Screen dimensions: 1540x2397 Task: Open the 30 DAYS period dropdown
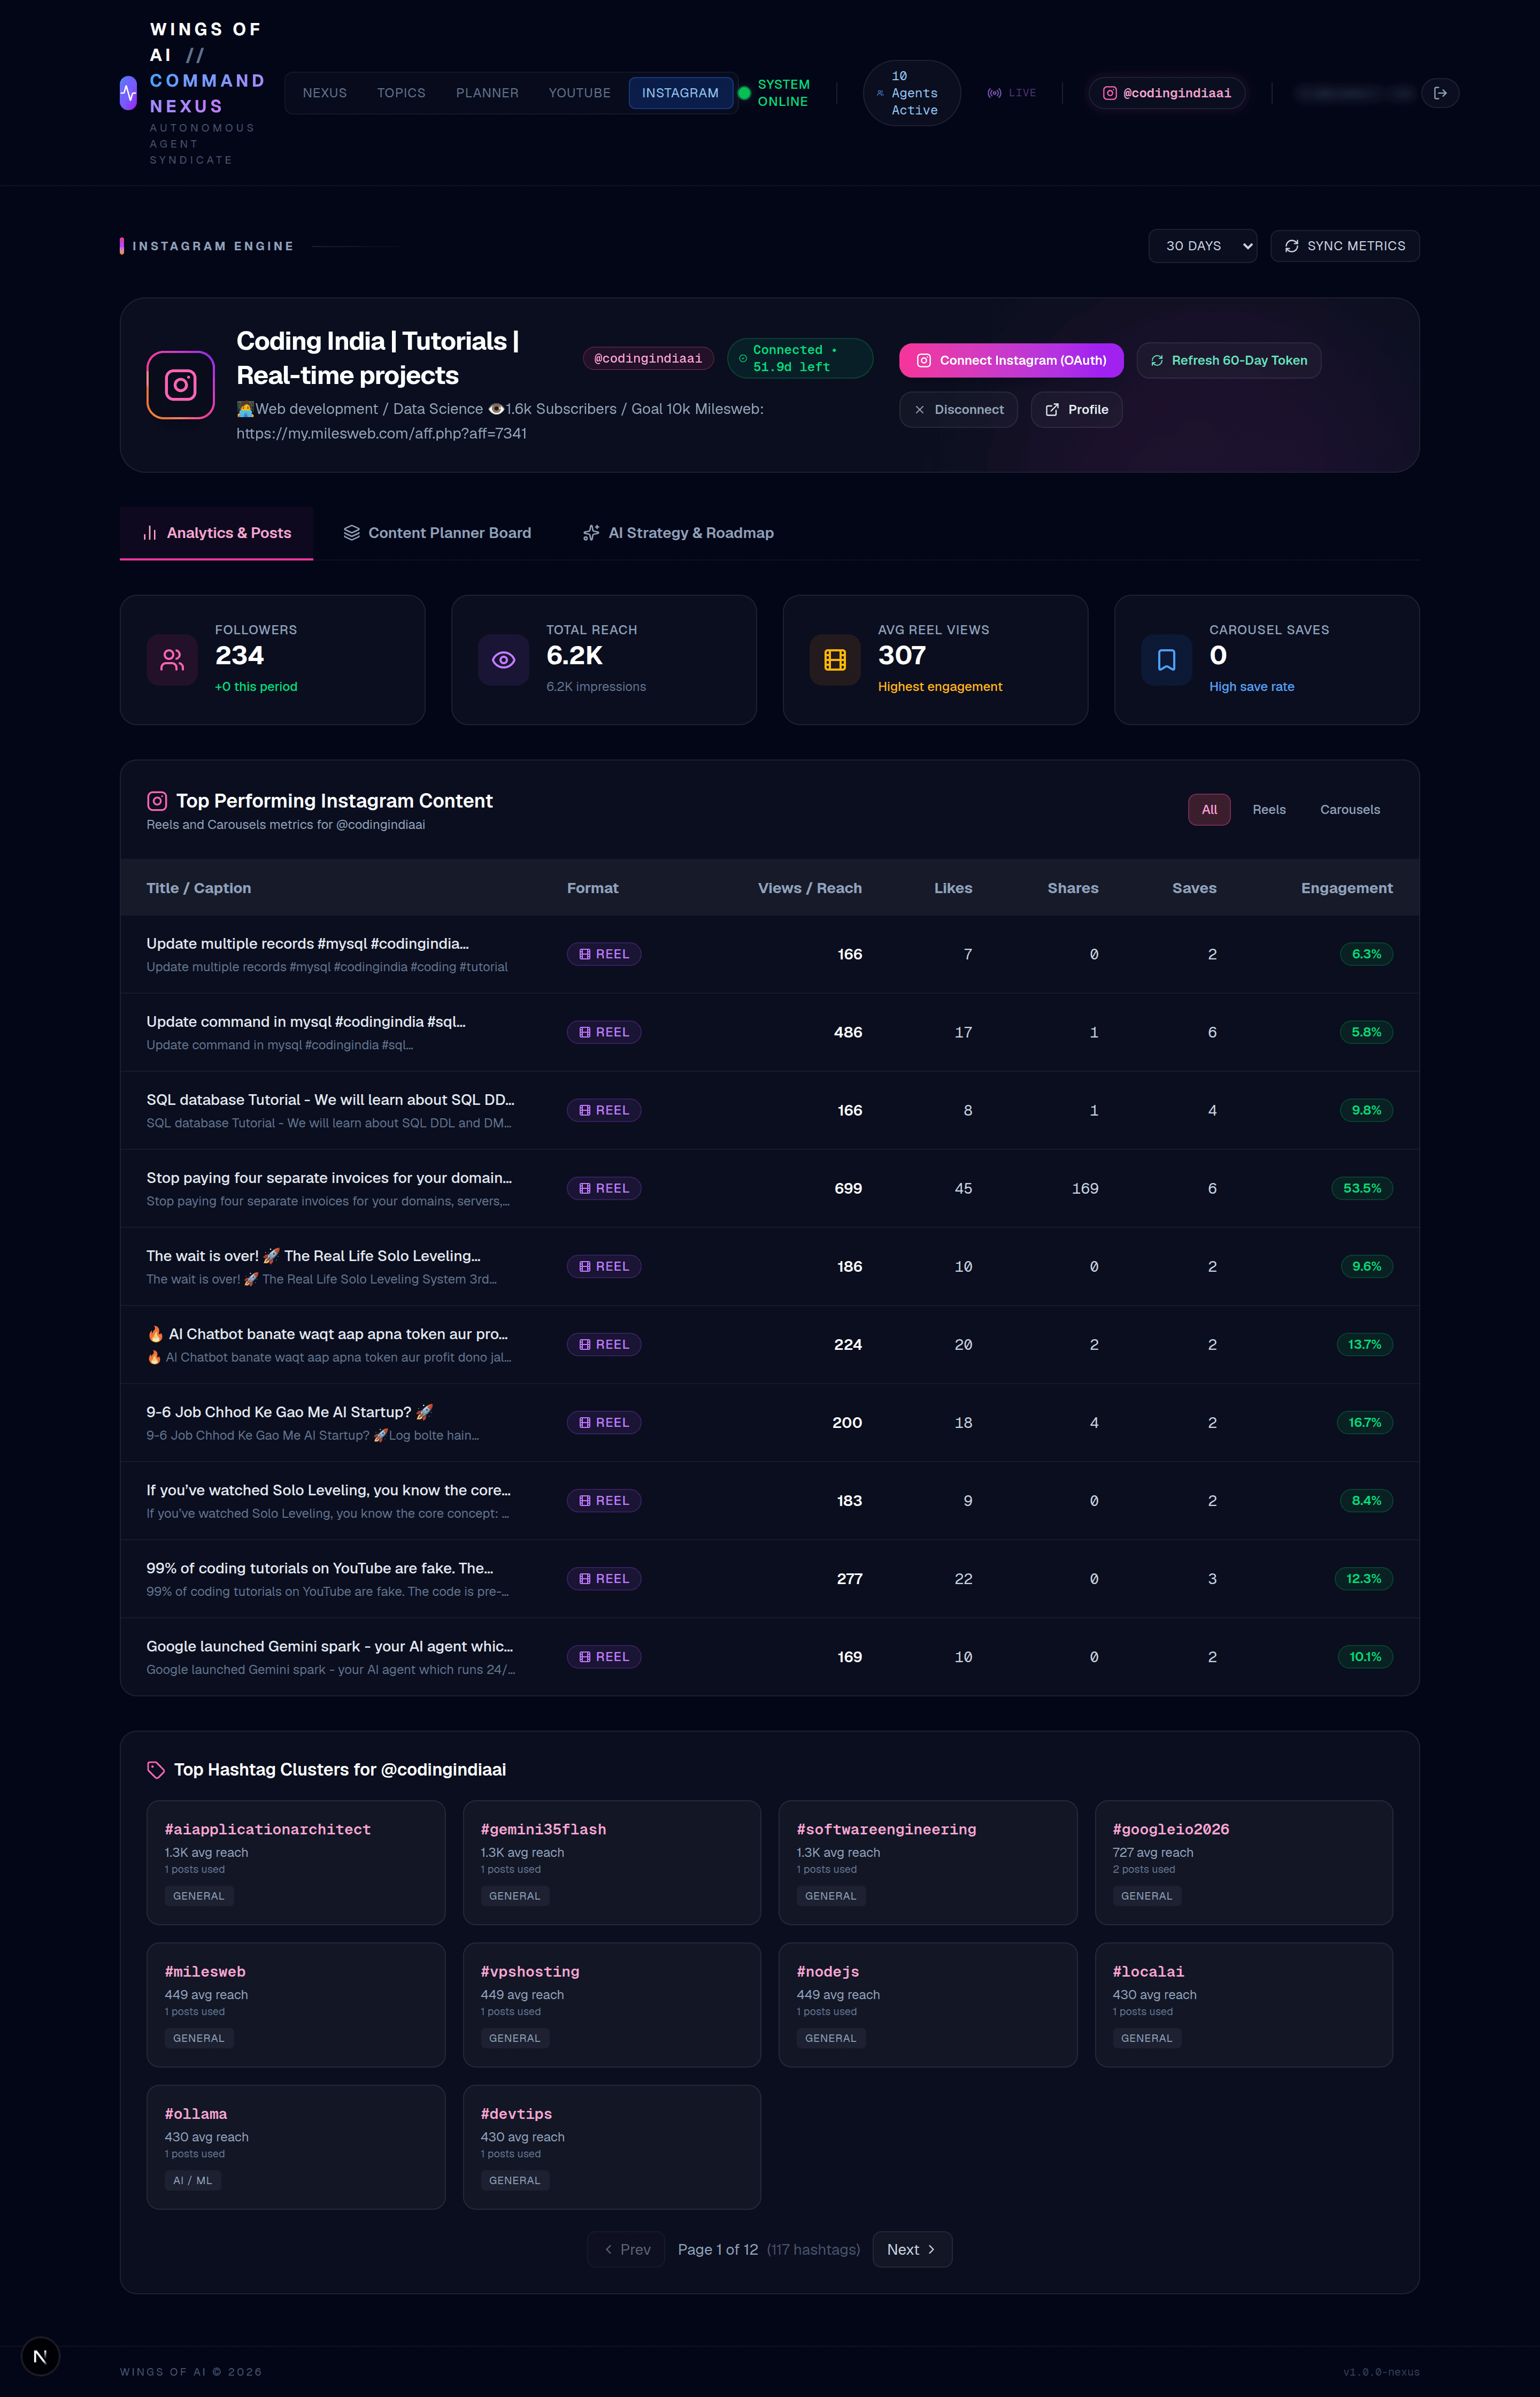[1203, 246]
